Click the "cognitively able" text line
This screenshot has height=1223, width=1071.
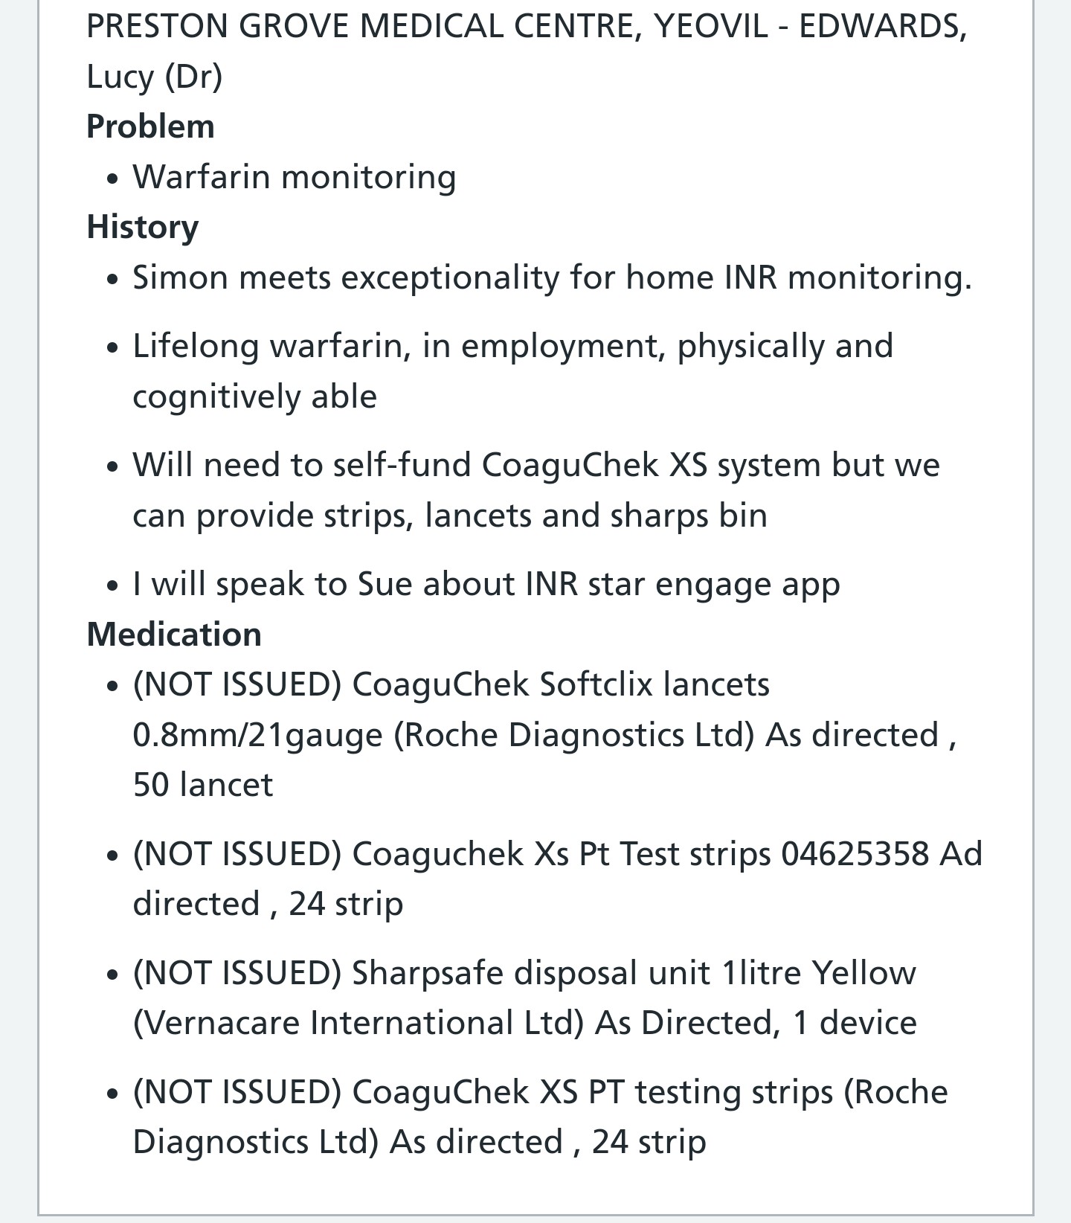254,396
